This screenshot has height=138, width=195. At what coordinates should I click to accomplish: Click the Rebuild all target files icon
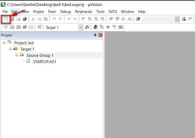click(x=18, y=27)
